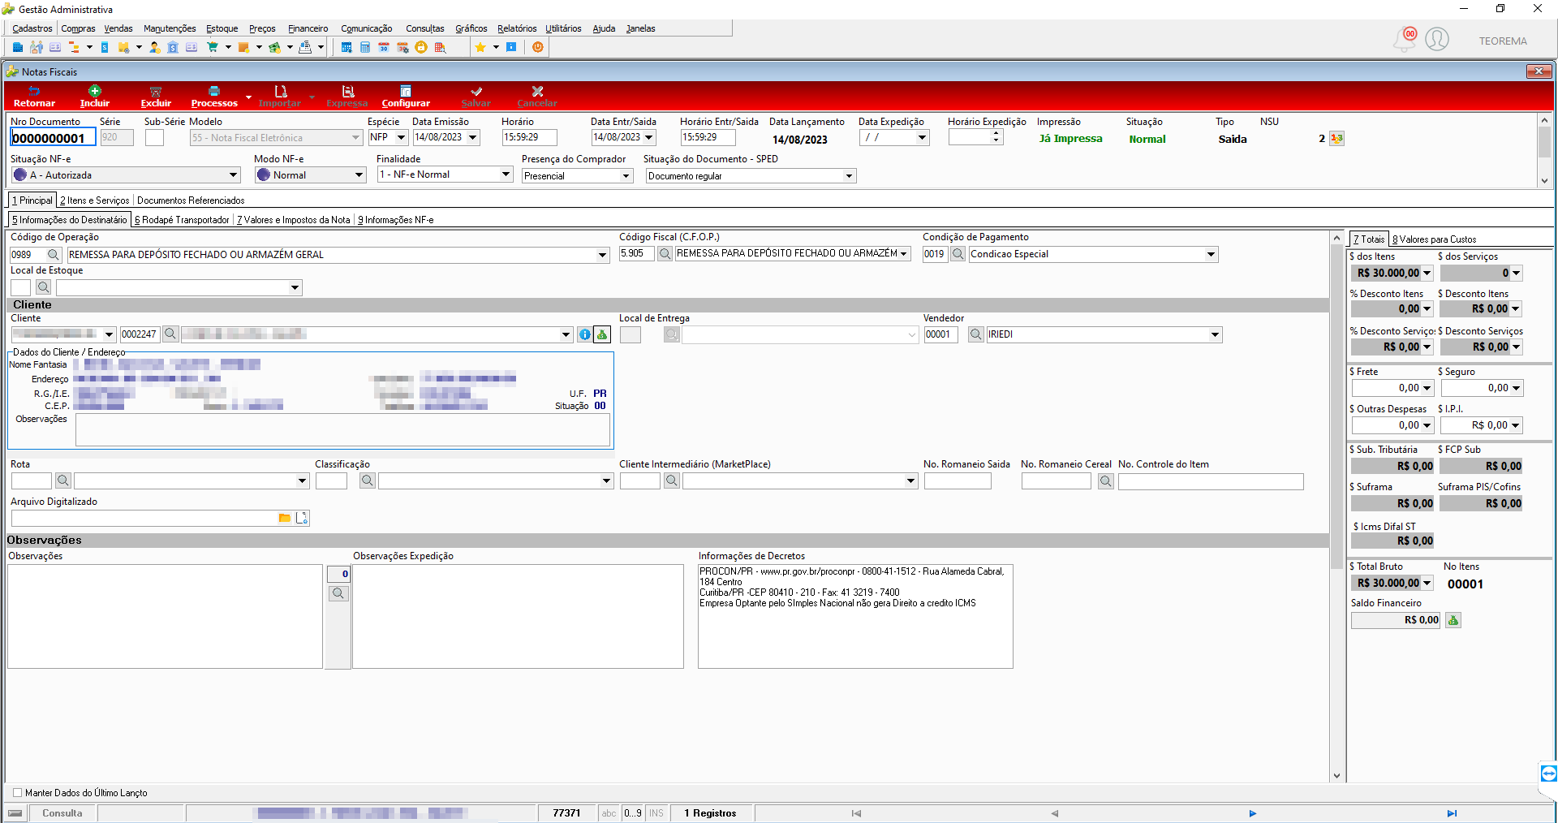Open the Processos printer icon
Viewport: 1558px width, 823px height.
214,91
